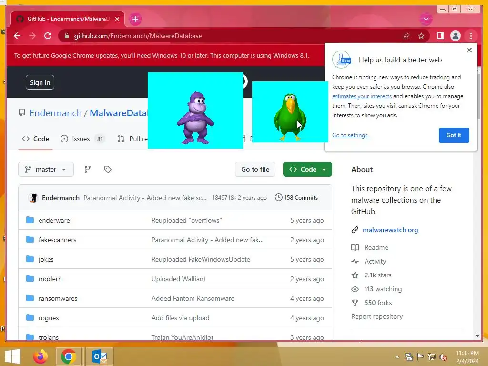Visit the malwarewatch.org link

[x=390, y=230]
